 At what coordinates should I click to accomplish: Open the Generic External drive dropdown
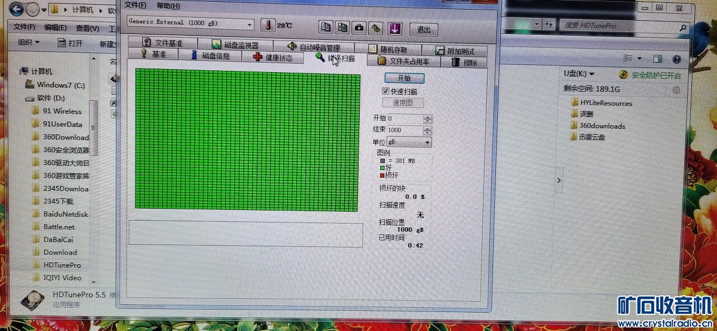coord(191,23)
